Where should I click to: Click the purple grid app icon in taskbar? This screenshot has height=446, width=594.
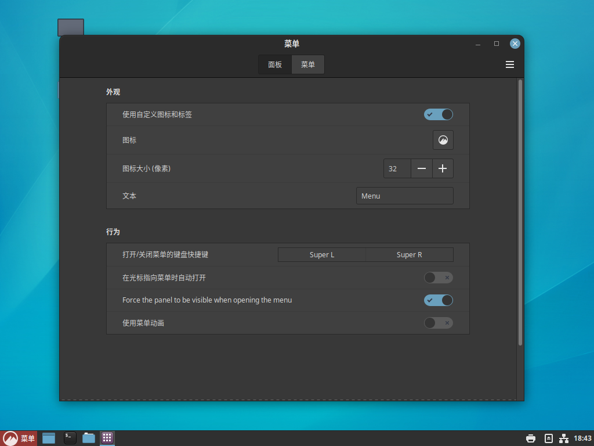click(107, 438)
